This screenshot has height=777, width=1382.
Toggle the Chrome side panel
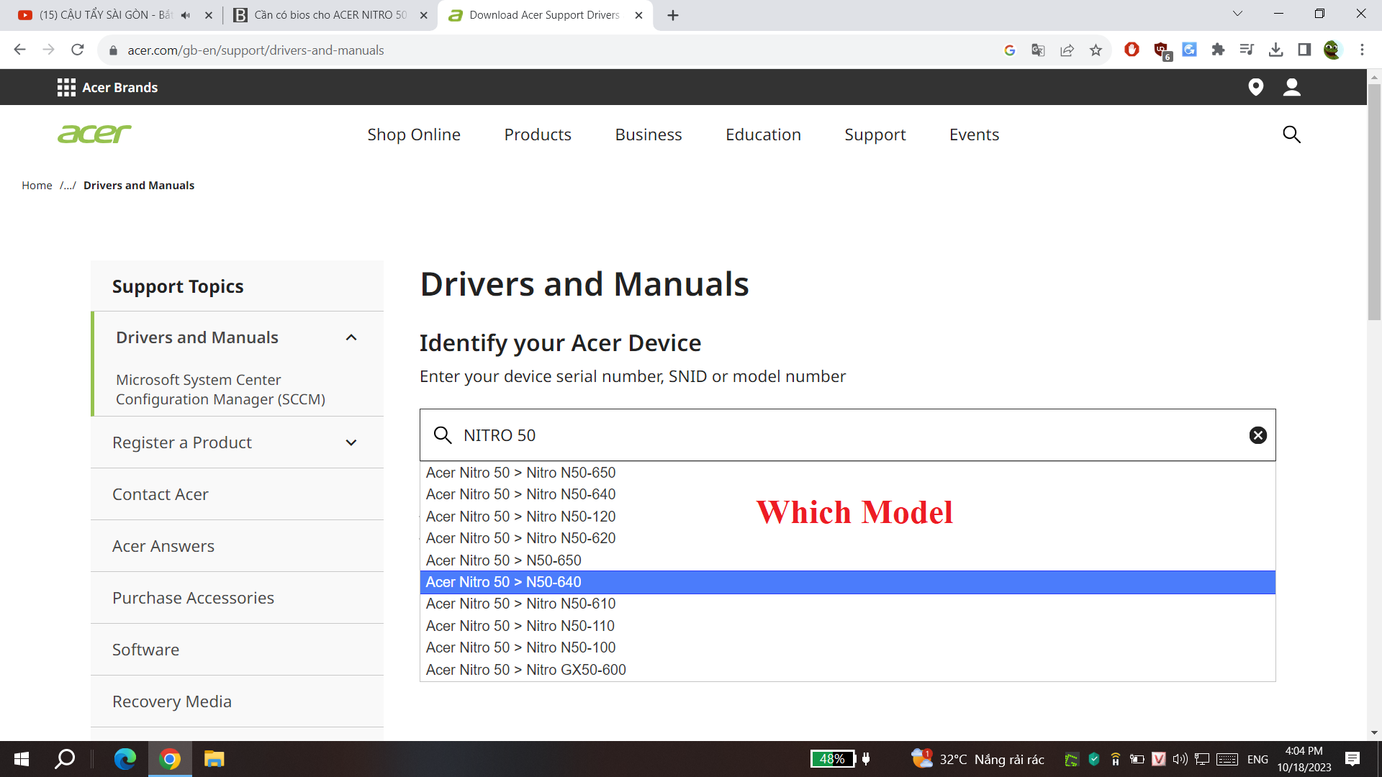1304,50
